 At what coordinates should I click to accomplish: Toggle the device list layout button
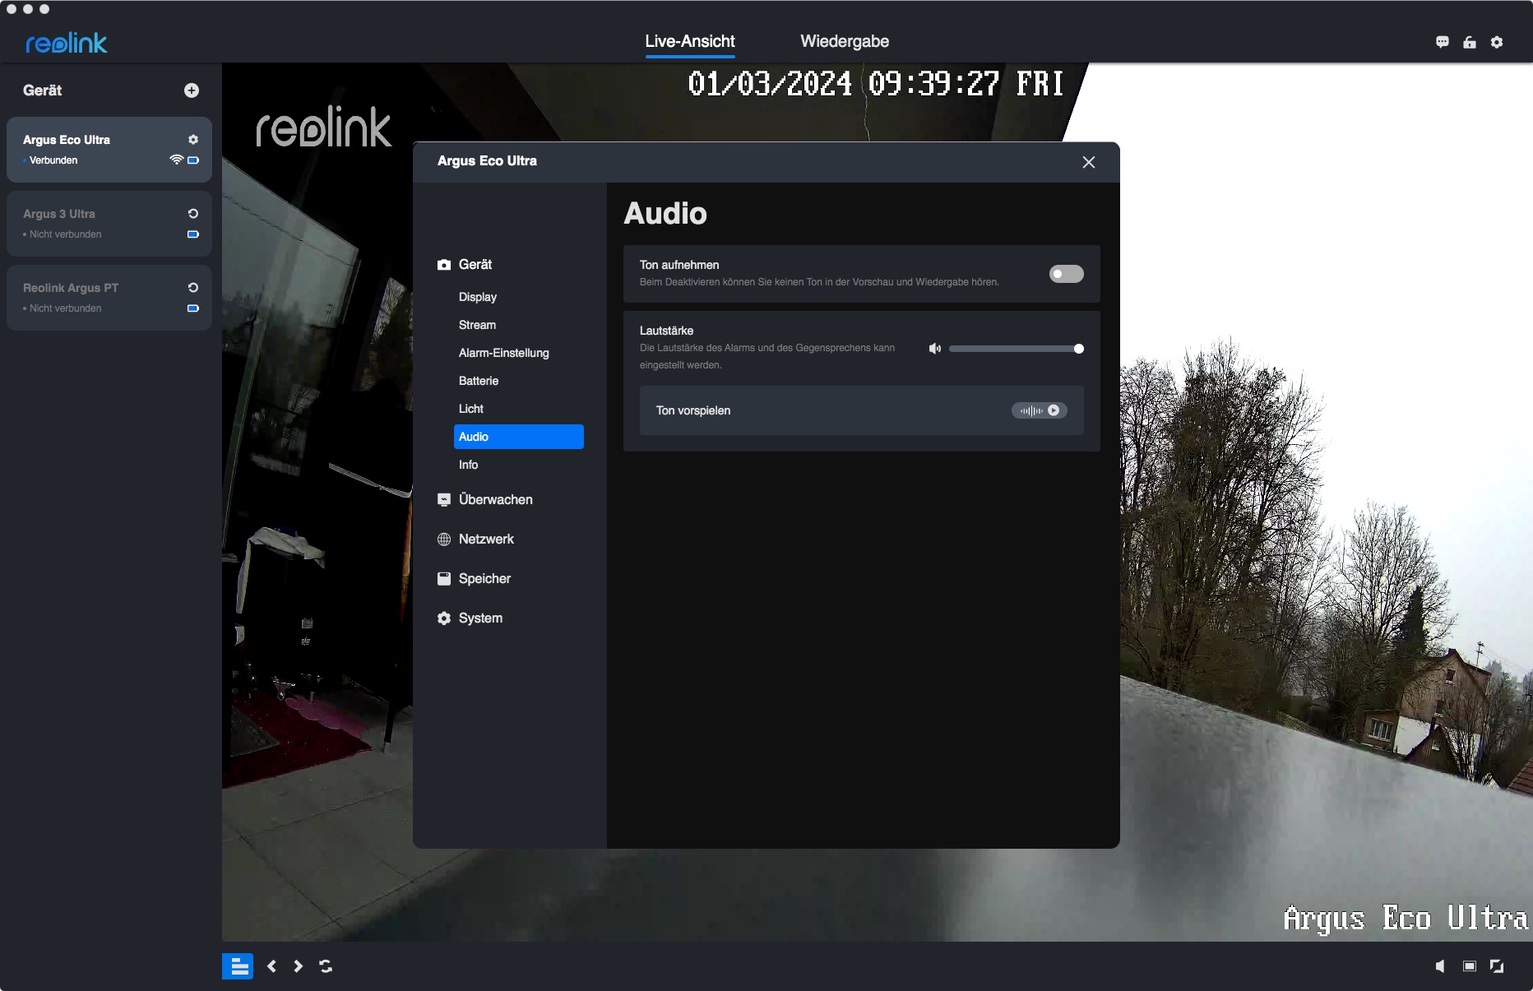238,966
